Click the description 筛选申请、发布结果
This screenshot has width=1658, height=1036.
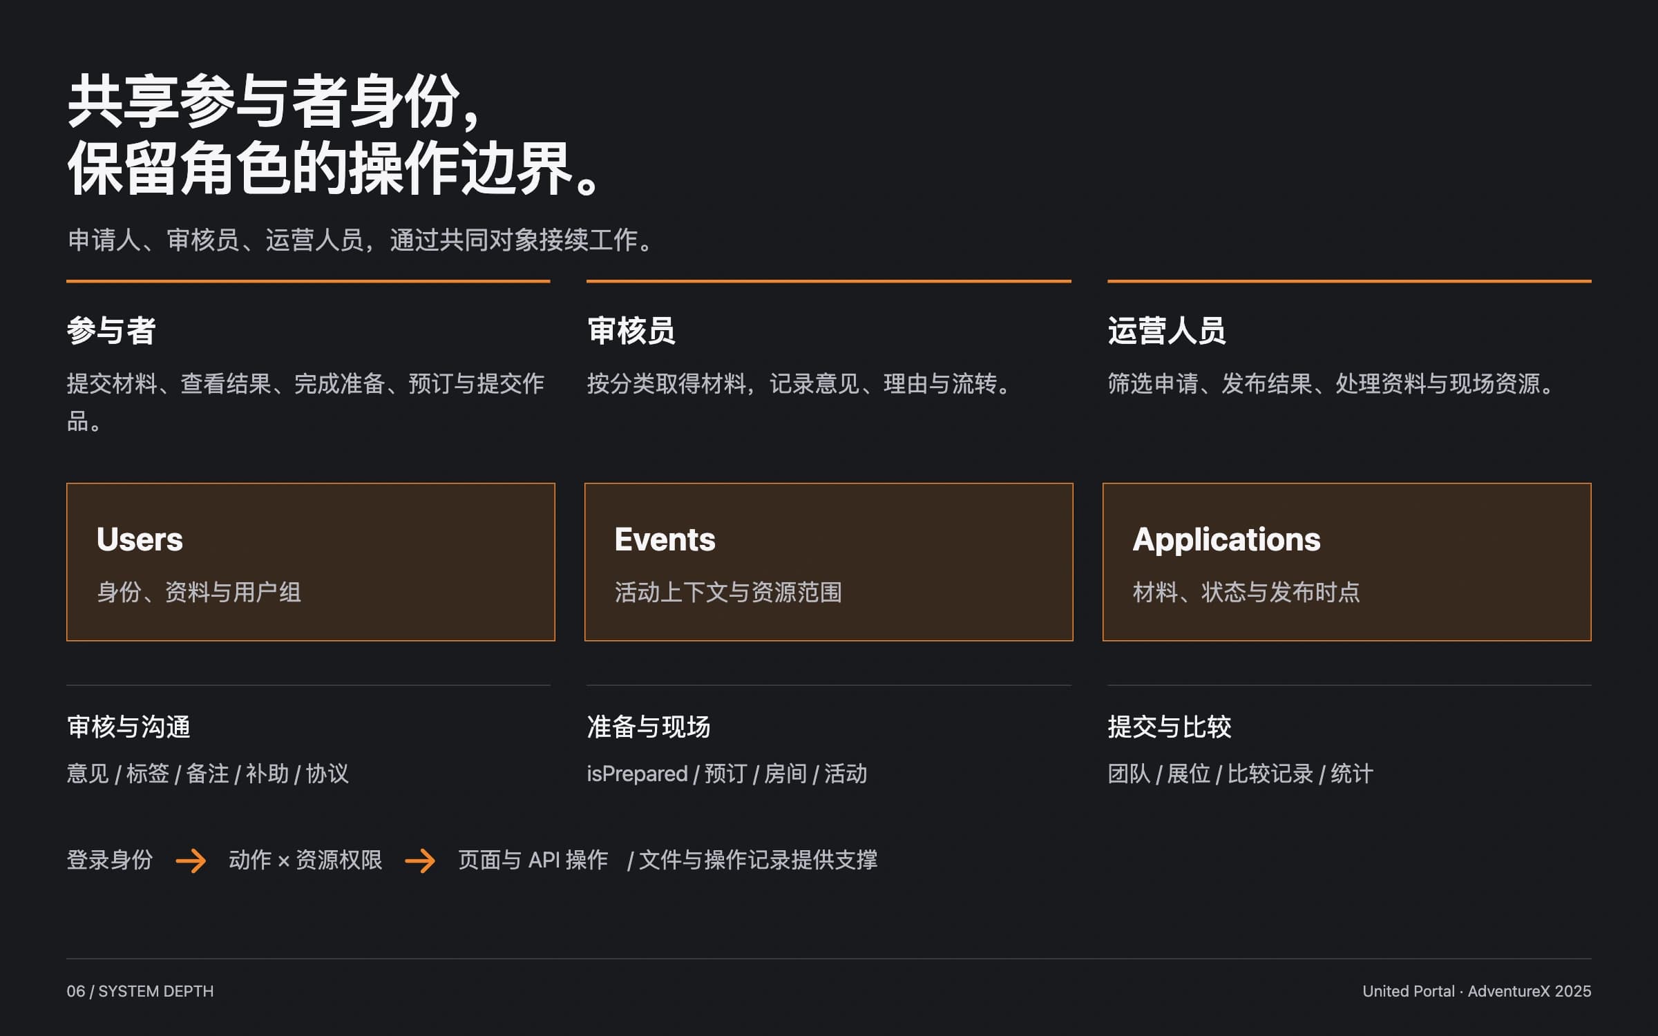1331,383
